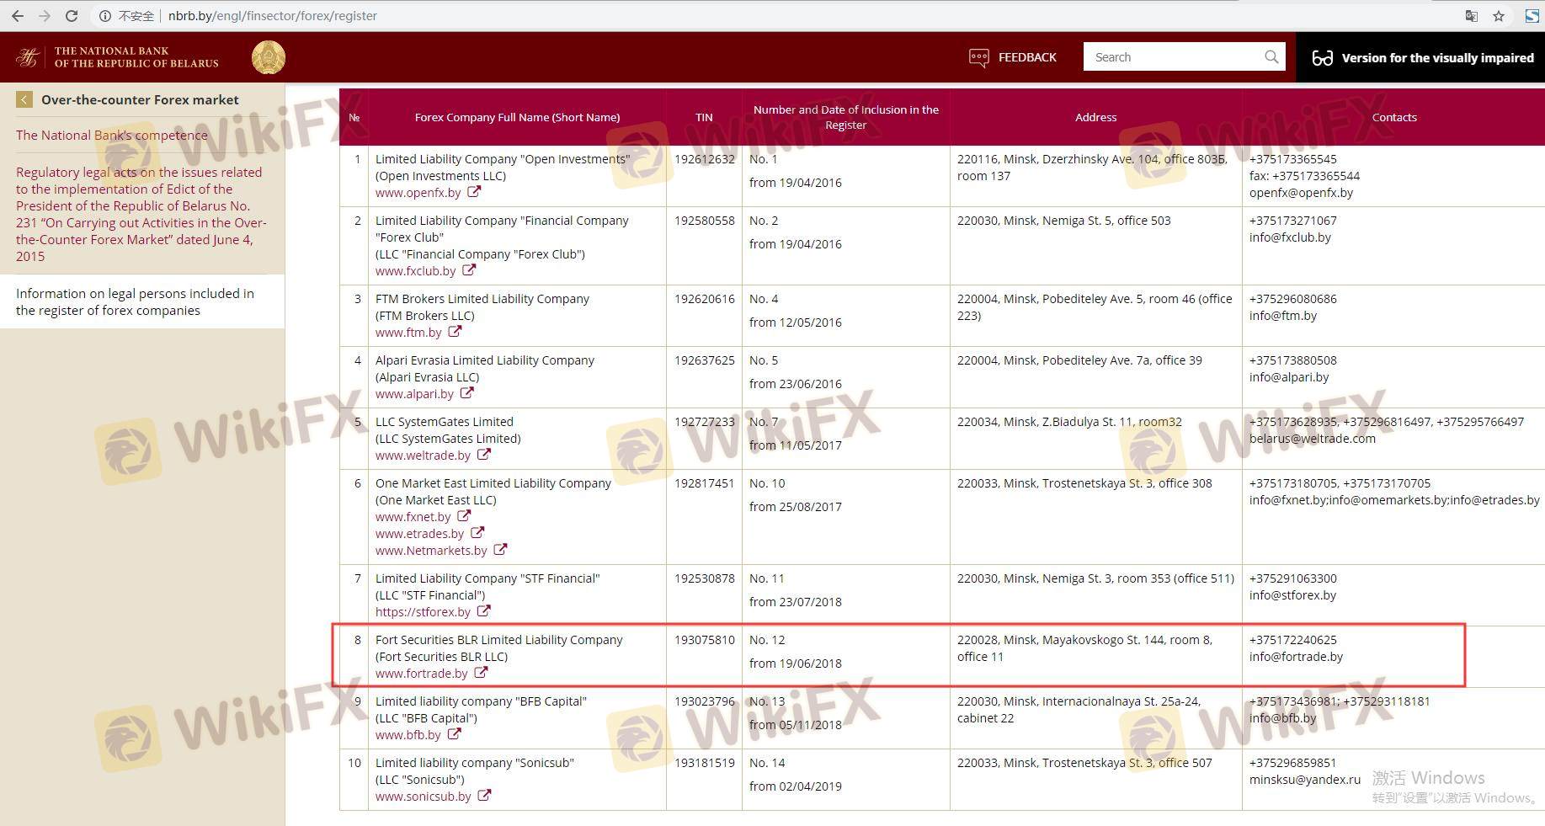Click the browser address bar URL
This screenshot has height=826, width=1545.
pos(272,16)
